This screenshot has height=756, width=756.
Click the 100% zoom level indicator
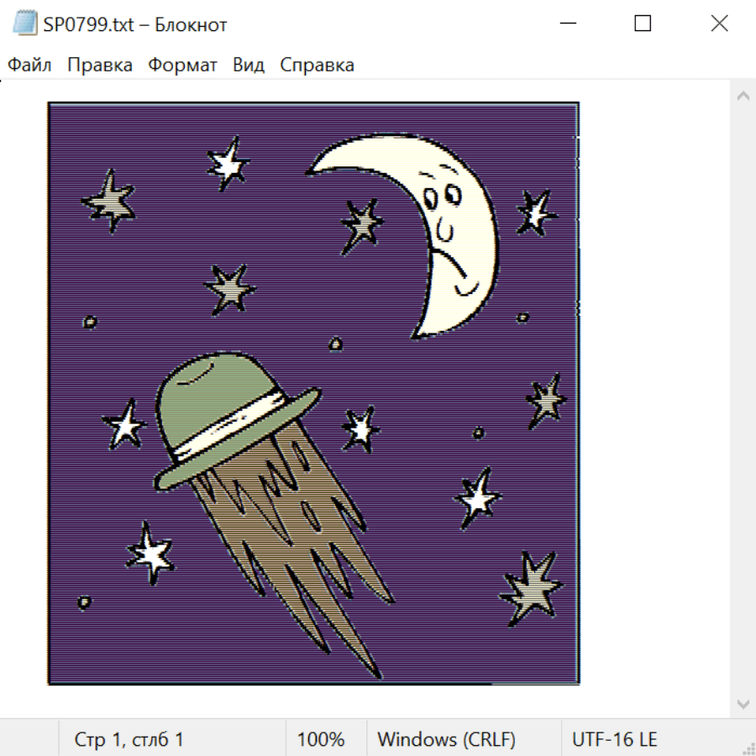point(320,739)
